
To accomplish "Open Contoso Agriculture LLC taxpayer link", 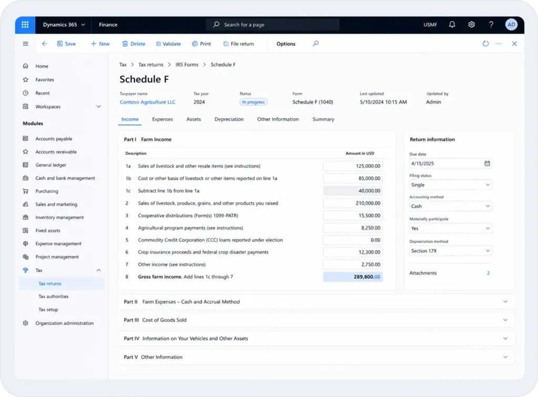I will (148, 102).
